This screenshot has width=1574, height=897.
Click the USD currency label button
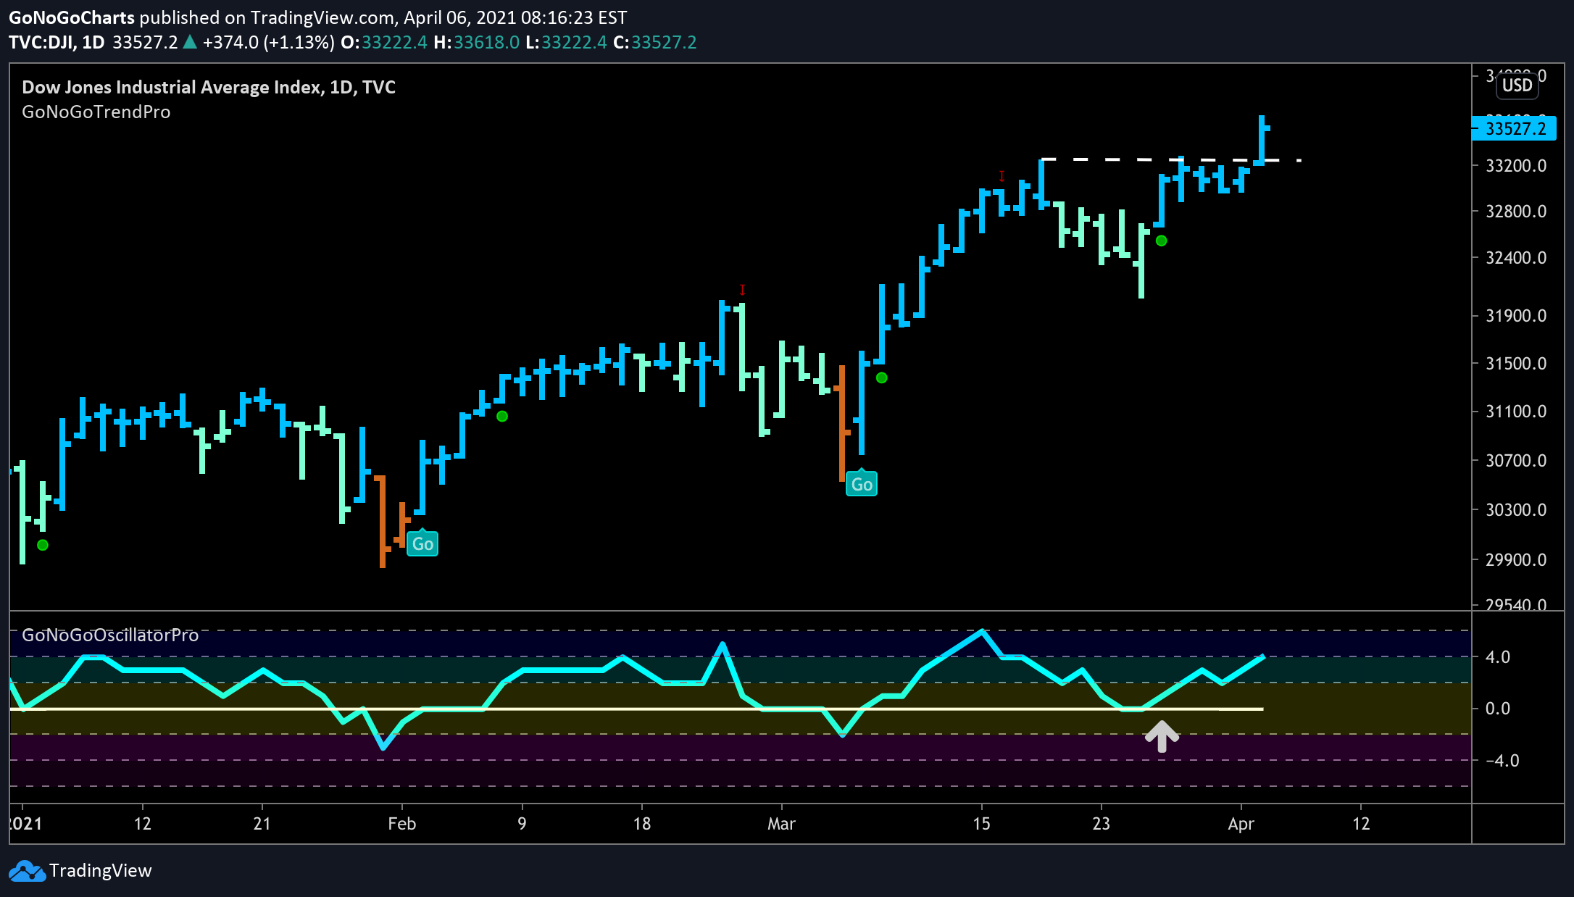[x=1517, y=85]
